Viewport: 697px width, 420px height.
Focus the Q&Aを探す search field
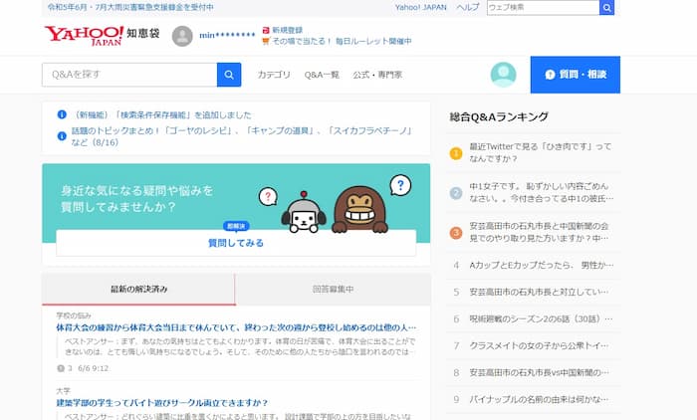129,75
